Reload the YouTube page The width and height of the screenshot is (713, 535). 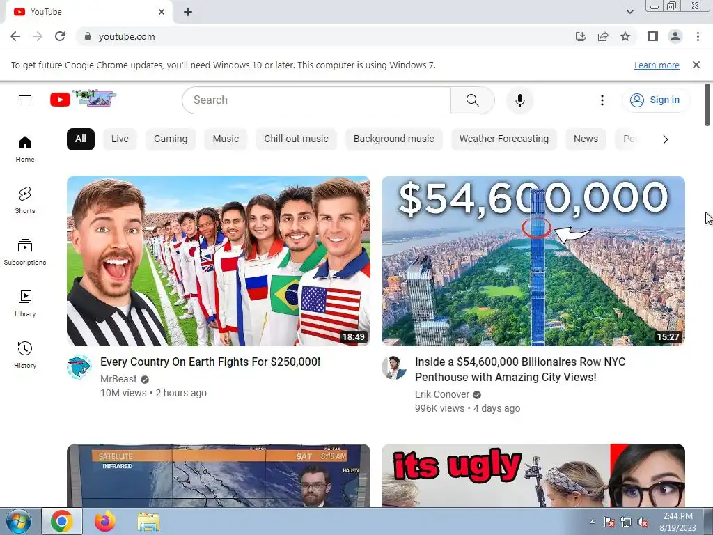tap(60, 36)
